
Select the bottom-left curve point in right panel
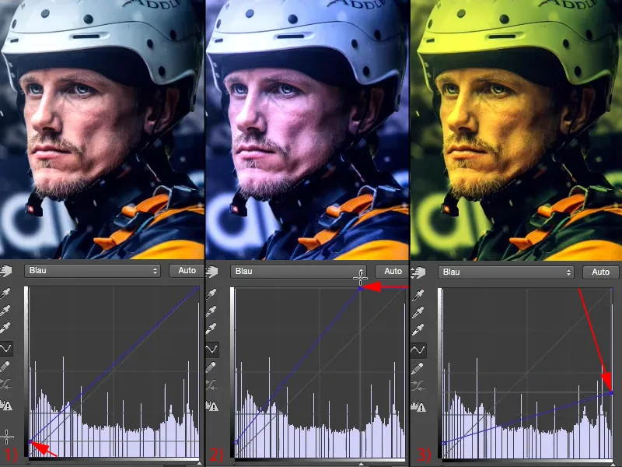[443, 443]
